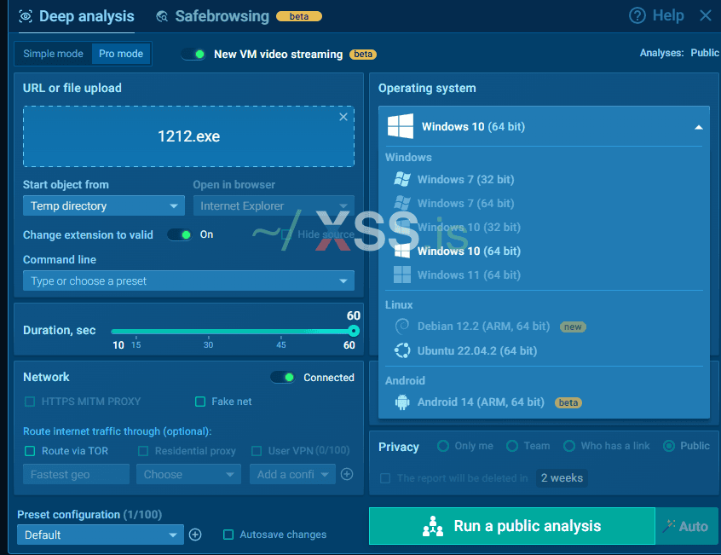Click Analyses: Public label
Screen dimensions: 721x555
click(x=679, y=53)
